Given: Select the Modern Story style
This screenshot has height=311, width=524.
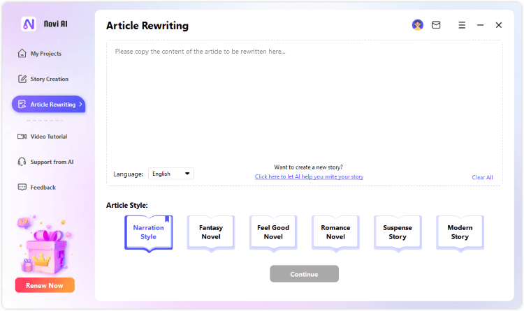Looking at the screenshot, I should point(460,233).
